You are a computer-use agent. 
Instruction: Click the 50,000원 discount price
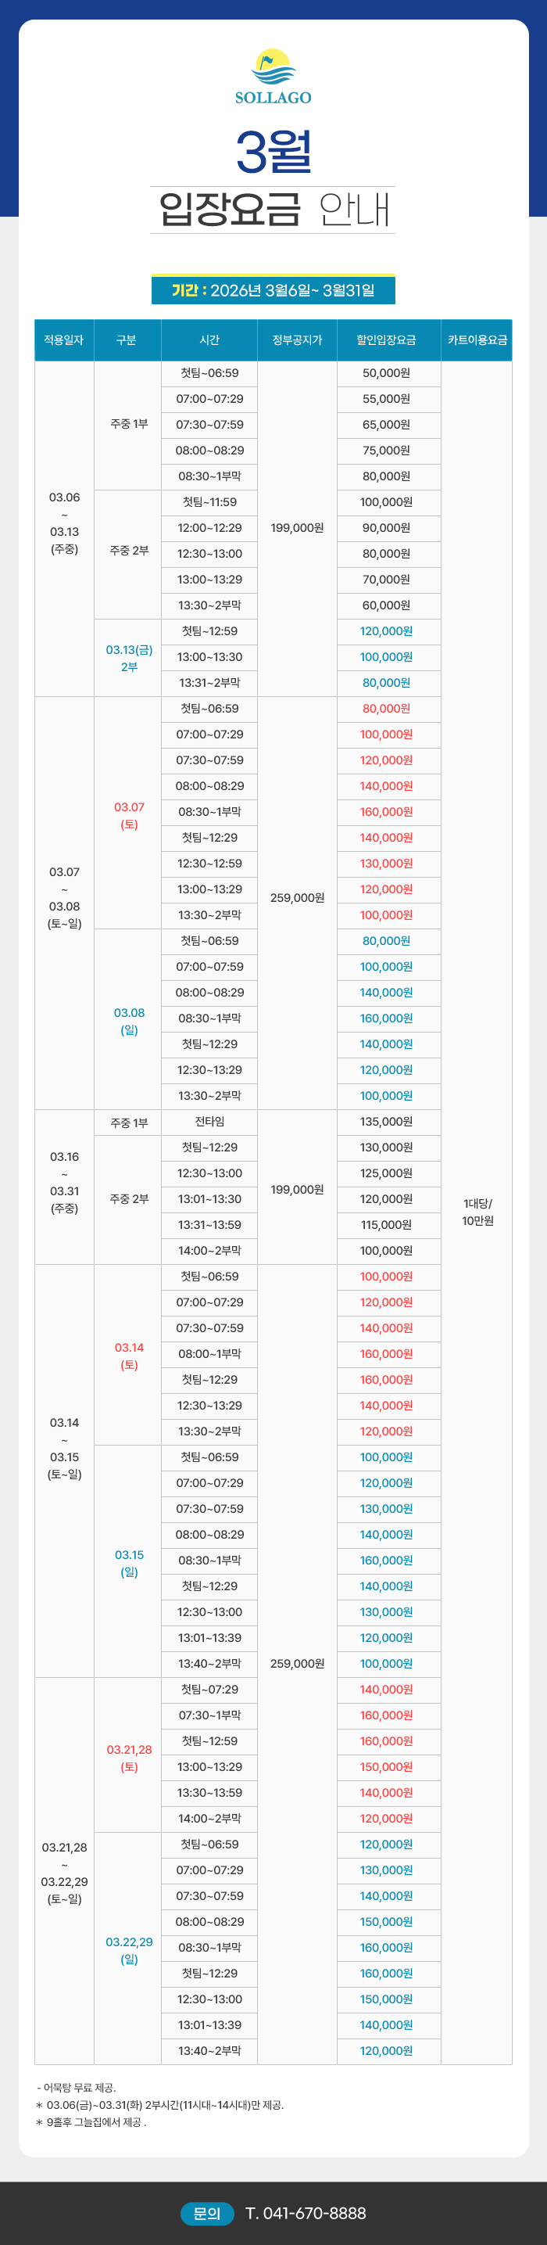pos(387,373)
